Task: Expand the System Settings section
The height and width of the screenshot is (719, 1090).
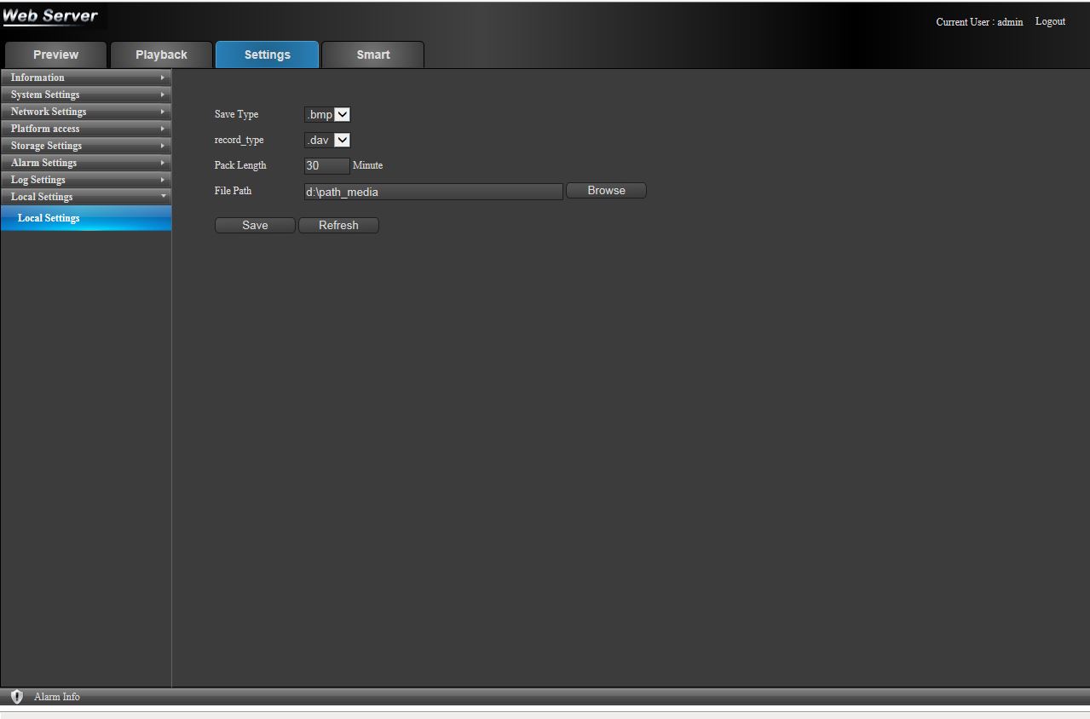Action: [x=85, y=95]
